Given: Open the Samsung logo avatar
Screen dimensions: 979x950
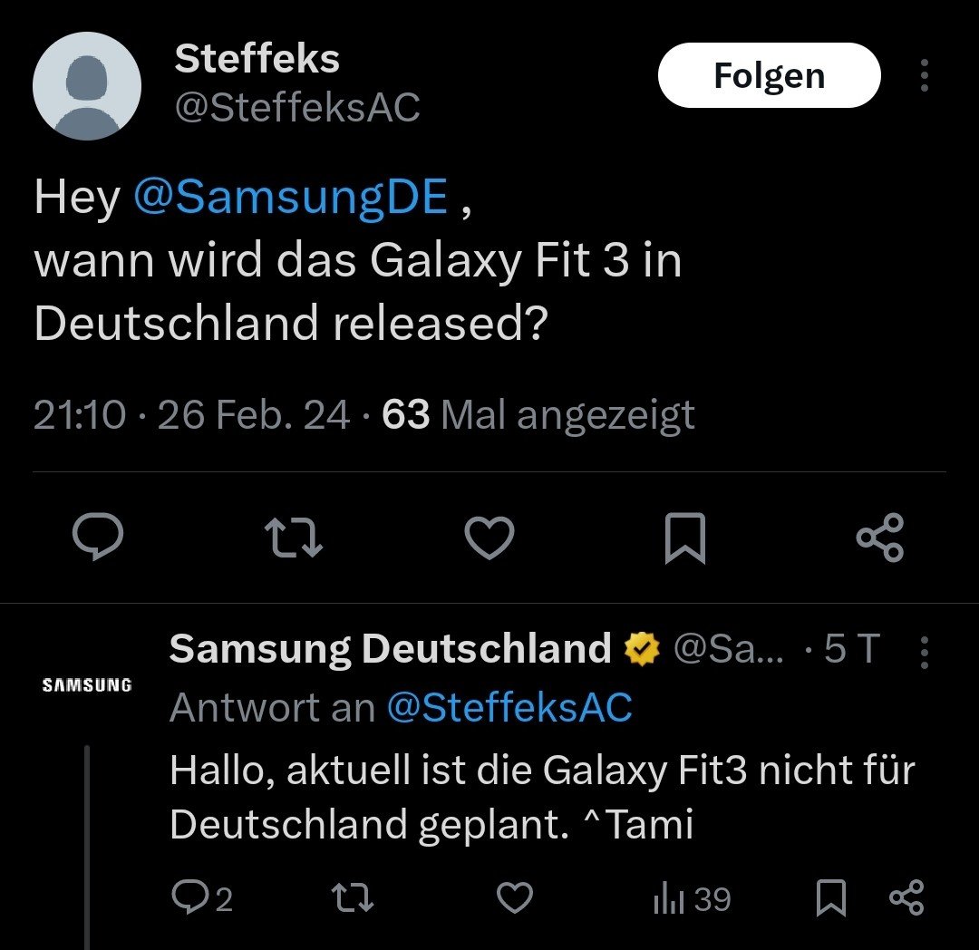Looking at the screenshot, I should pyautogui.click(x=87, y=685).
